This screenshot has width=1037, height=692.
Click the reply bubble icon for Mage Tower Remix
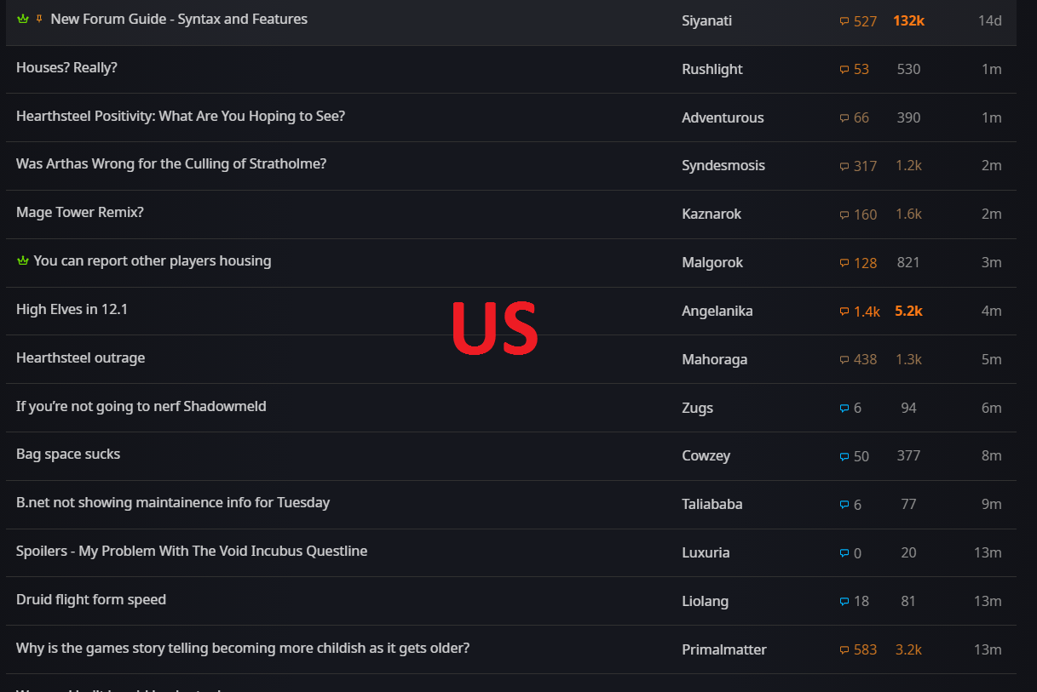pyautogui.click(x=844, y=214)
